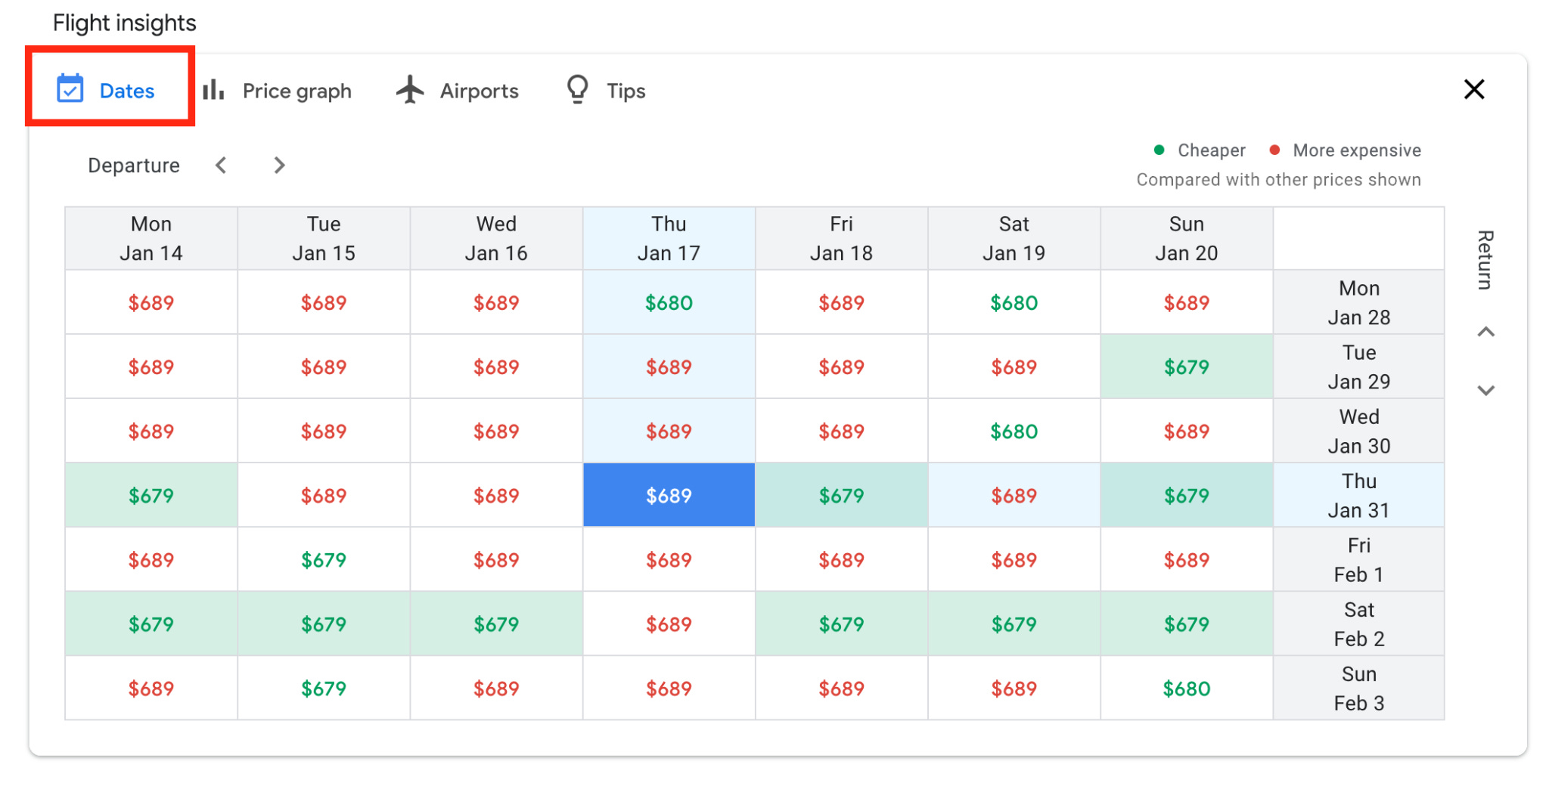Click the Dates calendar icon
Viewport: 1549px width, 789px height.
(70, 89)
